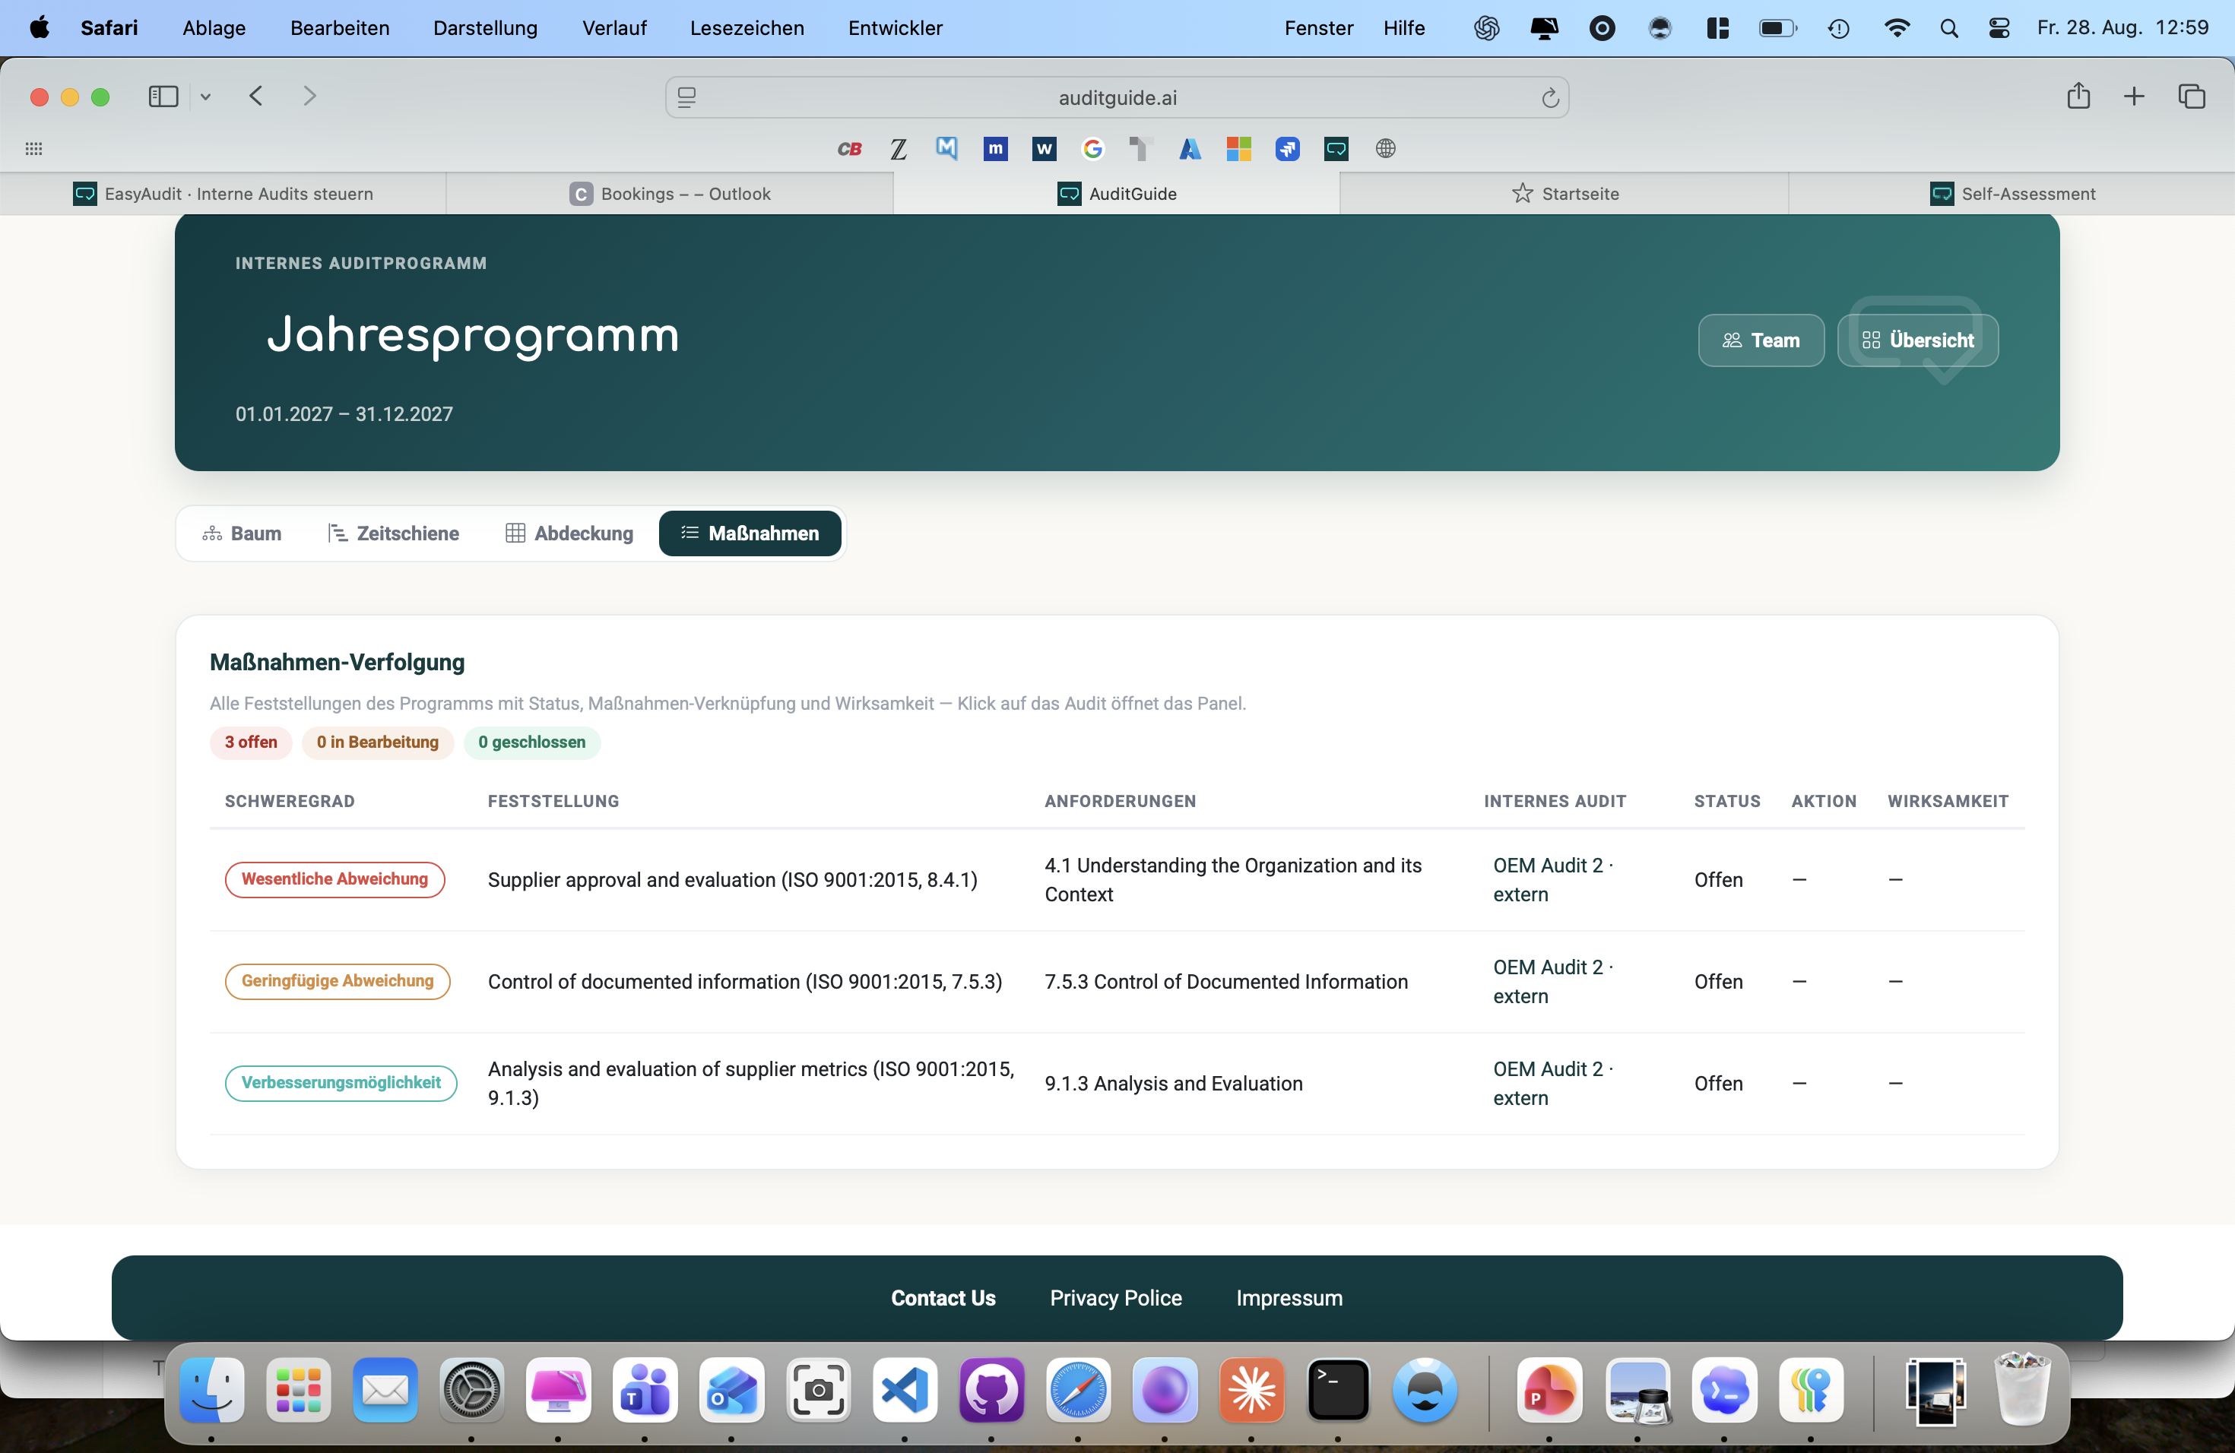Launch Visual Studio Code from the Dock

(x=905, y=1389)
